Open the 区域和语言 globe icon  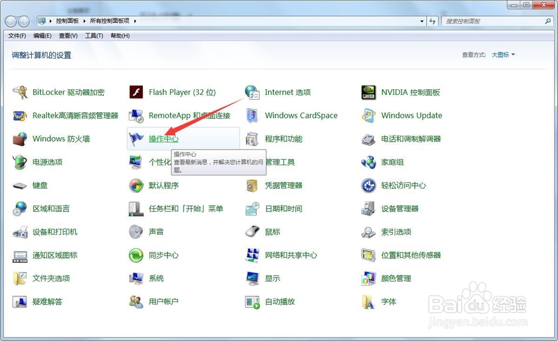click(x=20, y=209)
